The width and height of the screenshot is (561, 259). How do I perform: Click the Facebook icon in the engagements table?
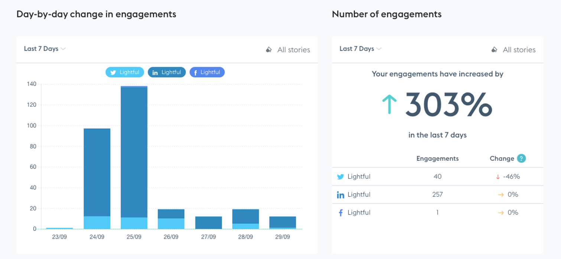tap(341, 213)
